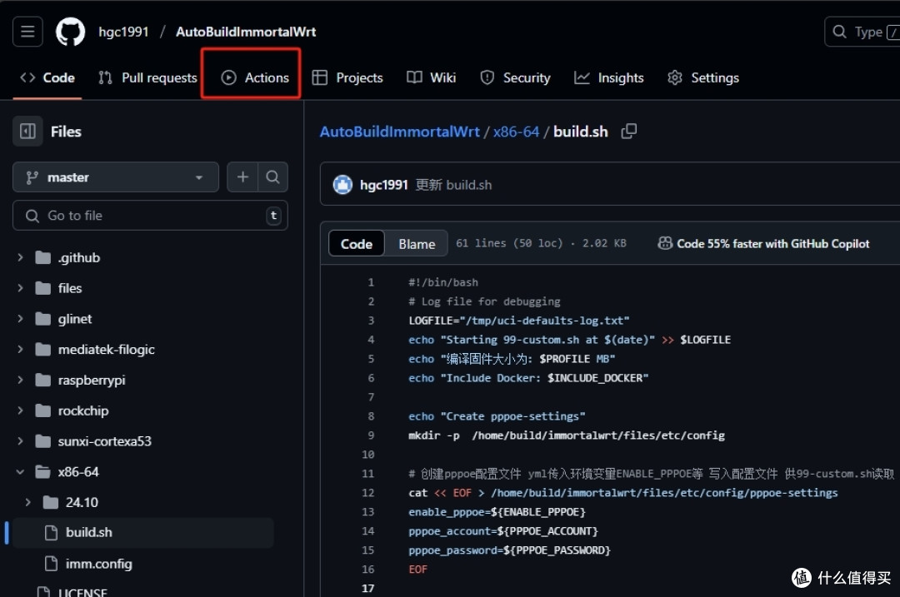
Task: Open the hamburger navigation menu
Action: coord(27,32)
